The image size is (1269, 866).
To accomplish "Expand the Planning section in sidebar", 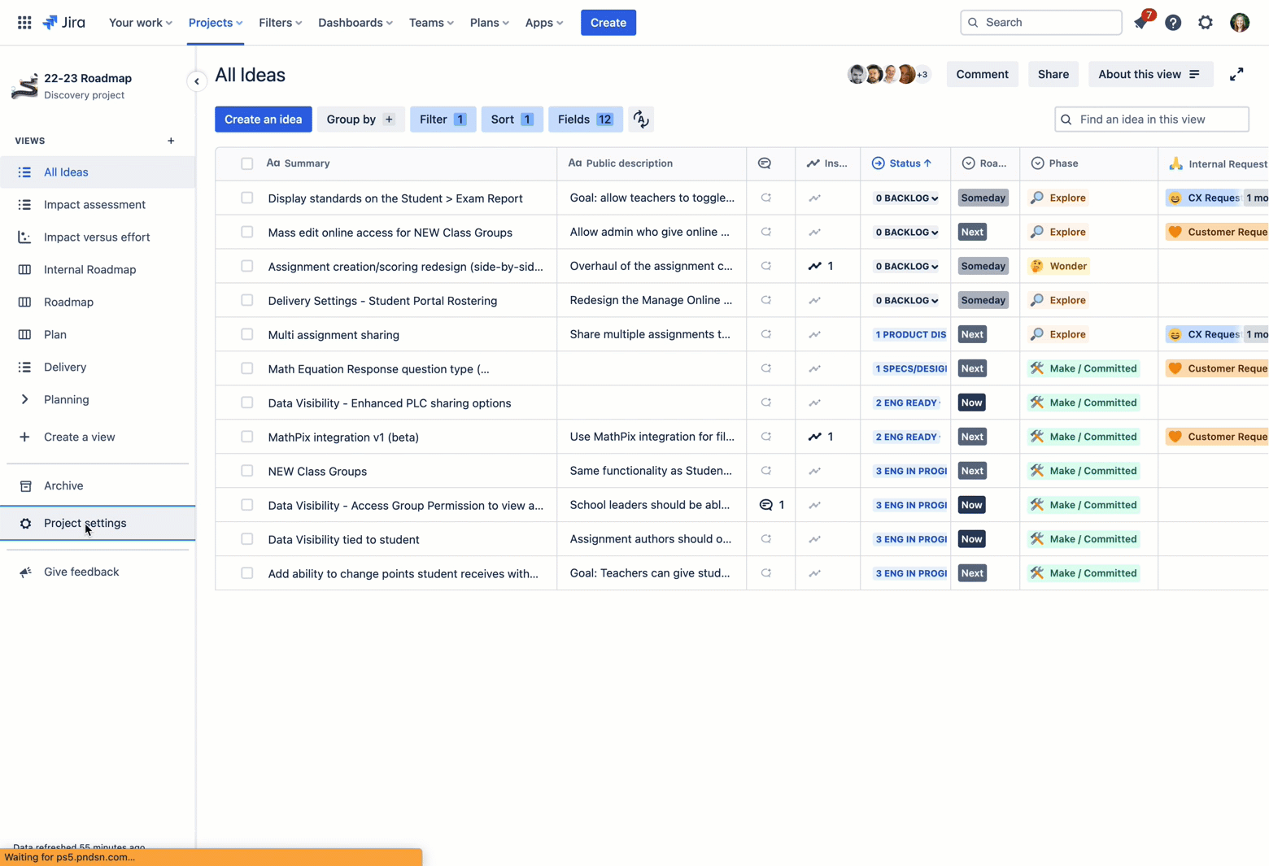I will [24, 399].
